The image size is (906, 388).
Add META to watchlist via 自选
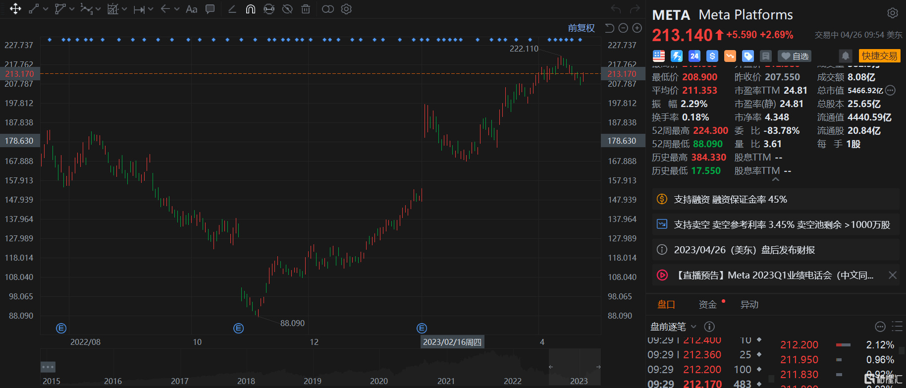tap(795, 56)
